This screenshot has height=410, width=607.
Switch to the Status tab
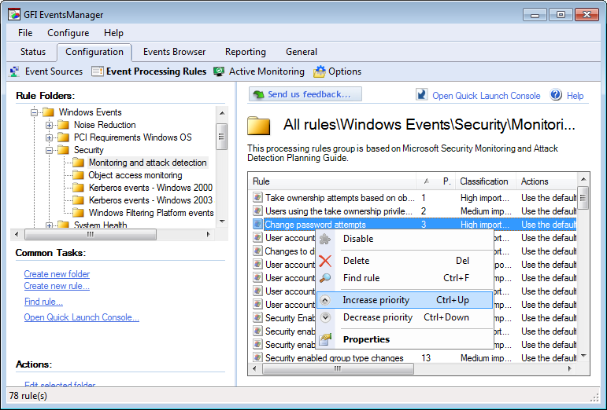pyautogui.click(x=33, y=52)
